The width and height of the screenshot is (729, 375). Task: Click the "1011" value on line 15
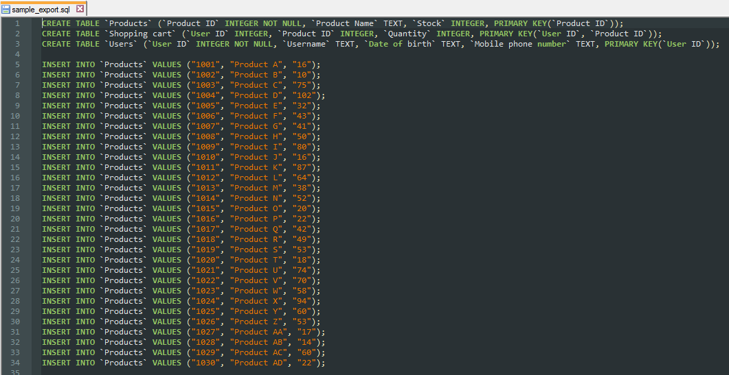coord(206,167)
